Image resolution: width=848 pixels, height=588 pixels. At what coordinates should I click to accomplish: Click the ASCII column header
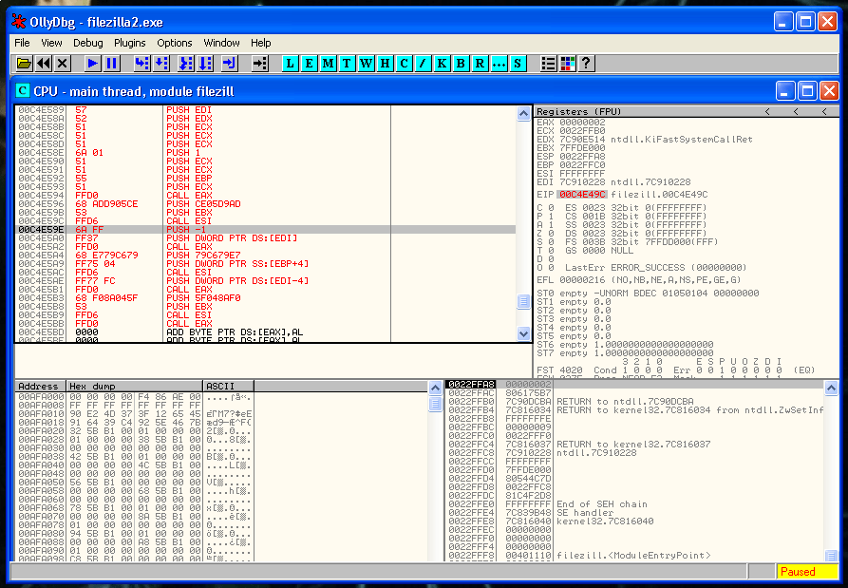[x=228, y=387]
